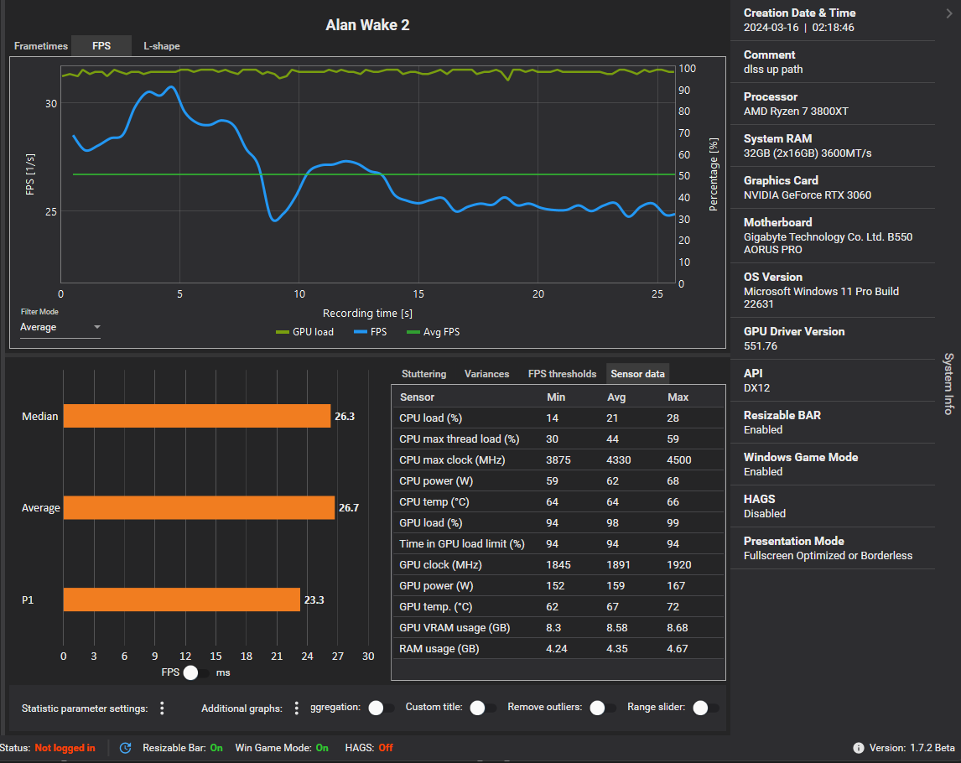Select the FPS graph tab
Viewport: 961px width, 763px height.
(x=101, y=46)
